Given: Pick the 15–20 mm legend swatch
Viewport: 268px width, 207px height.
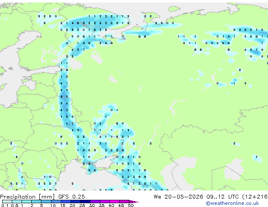Looking at the screenshot, I should point(66,202).
